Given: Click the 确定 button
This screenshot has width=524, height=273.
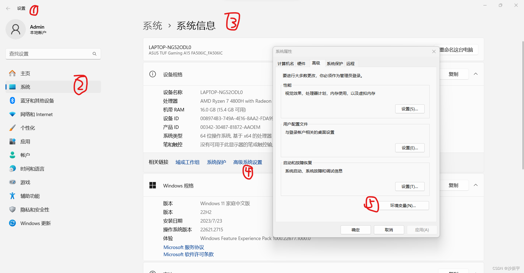Looking at the screenshot, I should [x=356, y=230].
